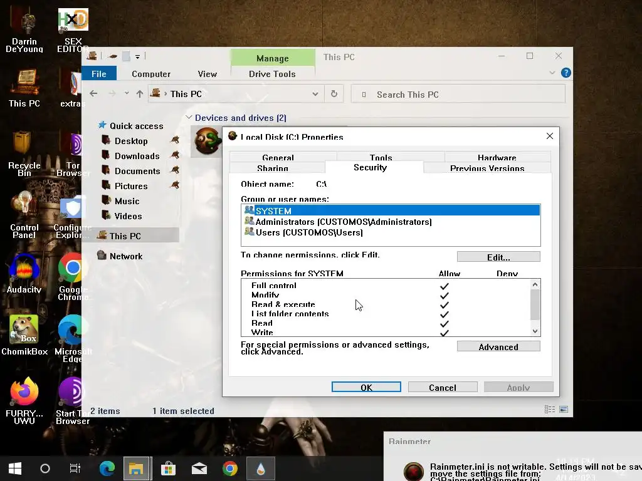Go up one folder level in Explorer
The width and height of the screenshot is (642, 481).
click(140, 94)
